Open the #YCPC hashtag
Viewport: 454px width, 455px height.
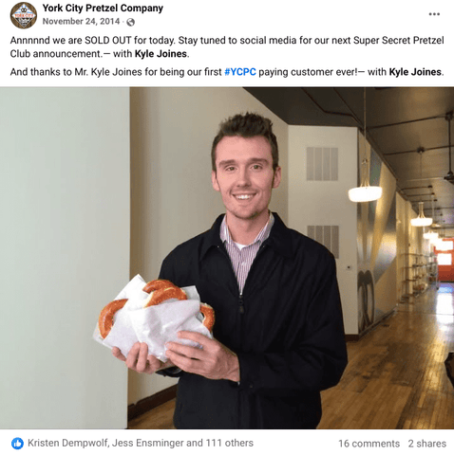tap(240, 72)
